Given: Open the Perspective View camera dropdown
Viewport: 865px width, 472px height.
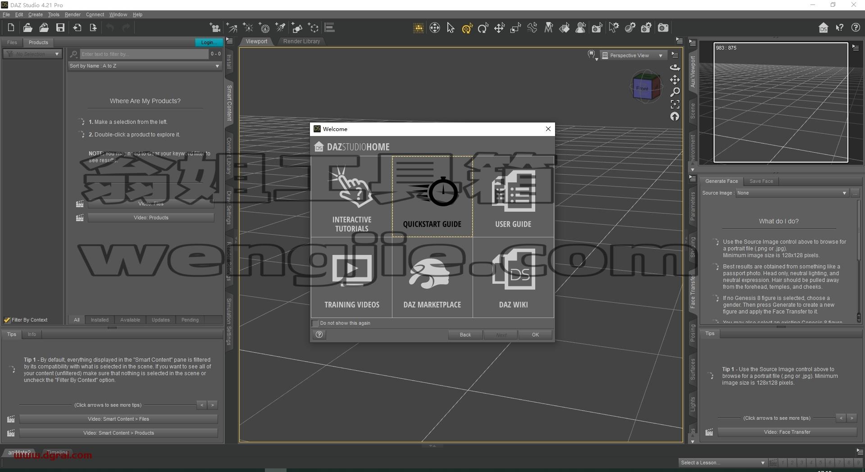Looking at the screenshot, I should [633, 55].
